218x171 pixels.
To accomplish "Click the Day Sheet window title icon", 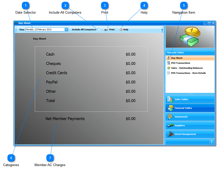I will (16, 23).
